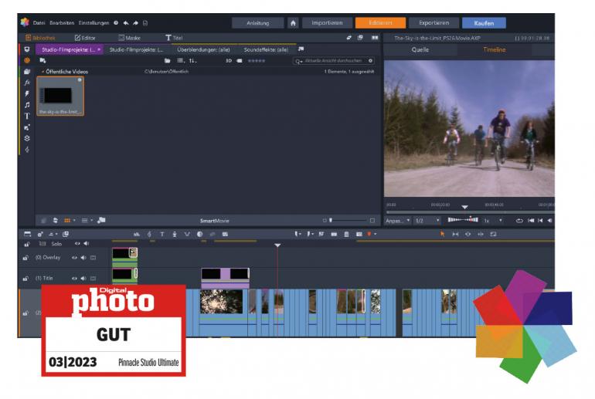The width and height of the screenshot is (595, 399).
Task: Click the blue Kaufen button
Action: [484, 22]
